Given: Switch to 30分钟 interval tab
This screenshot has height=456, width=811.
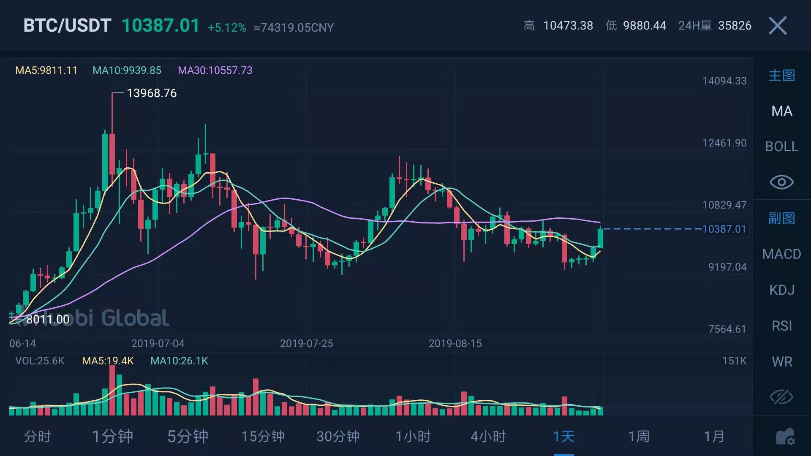Looking at the screenshot, I should 338,437.
